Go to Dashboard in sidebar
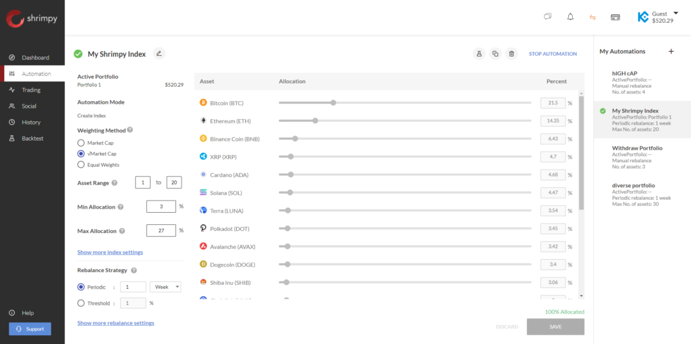Image resolution: width=691 pixels, height=344 pixels. (32, 58)
